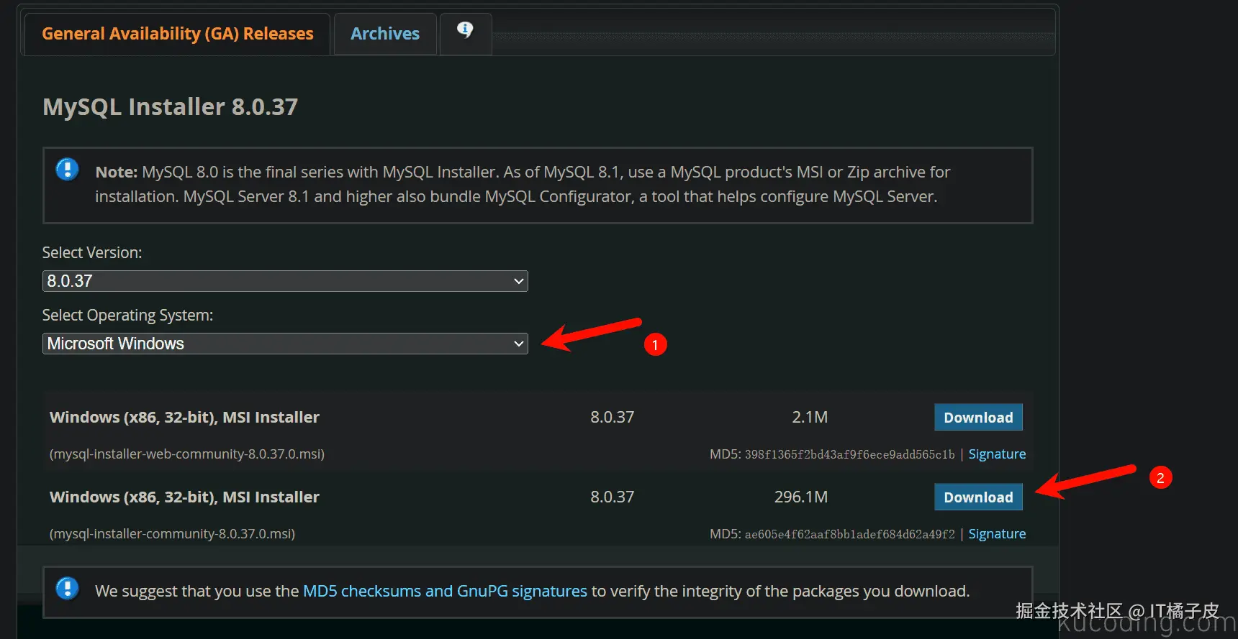The height and width of the screenshot is (639, 1238).
Task: Switch to the Archives tab
Action: 385,34
